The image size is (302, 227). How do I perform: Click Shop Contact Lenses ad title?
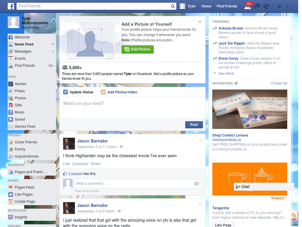point(230,135)
